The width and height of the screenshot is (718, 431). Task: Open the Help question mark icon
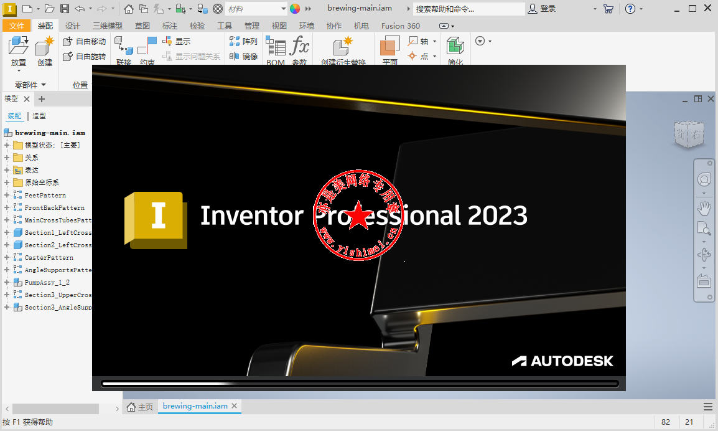point(630,8)
